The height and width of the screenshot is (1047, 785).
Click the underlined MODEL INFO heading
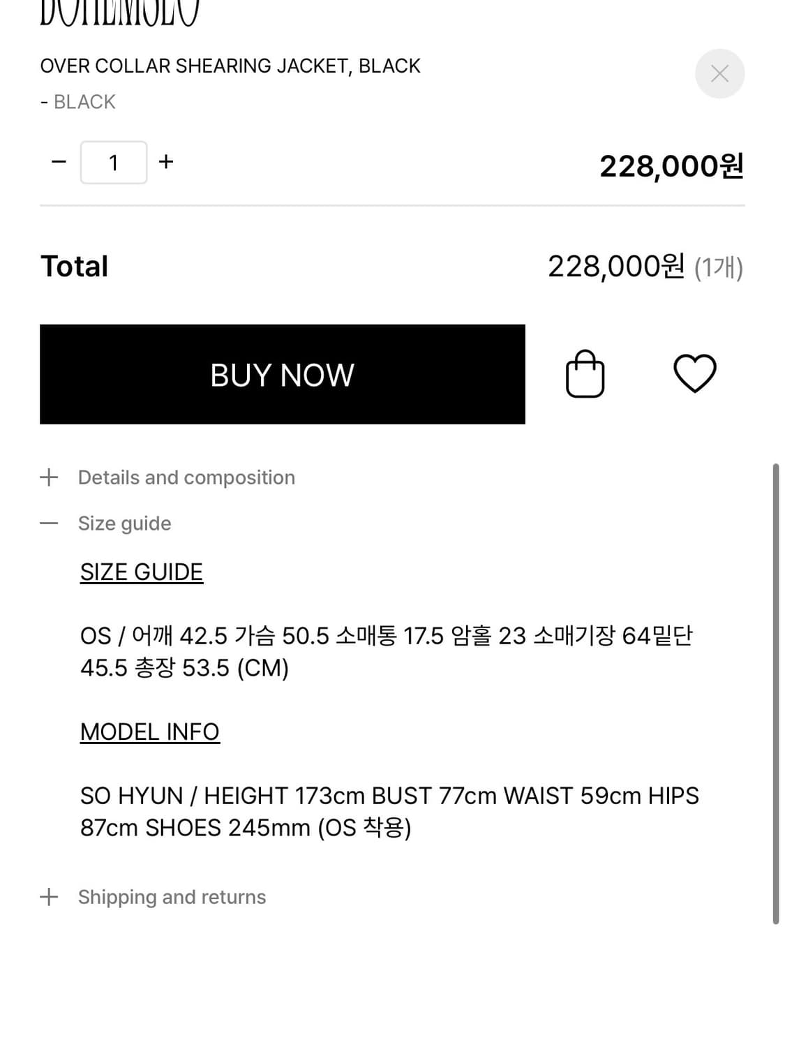(150, 732)
